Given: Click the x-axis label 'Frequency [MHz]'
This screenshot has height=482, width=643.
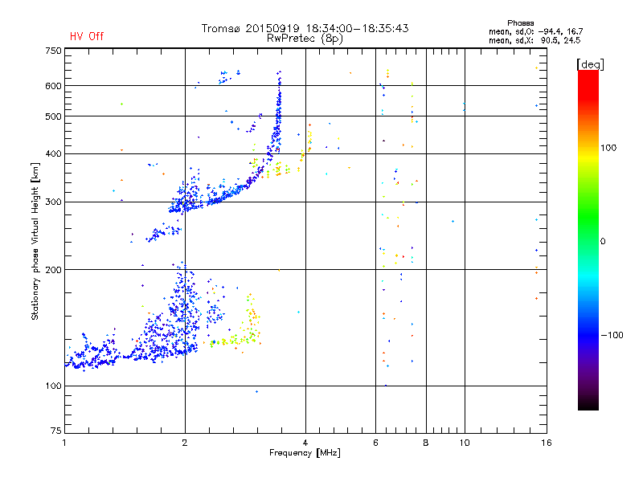Looking at the screenshot, I should [x=305, y=453].
